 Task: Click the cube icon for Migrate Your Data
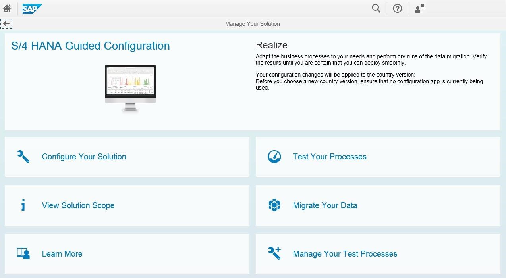tap(274, 205)
